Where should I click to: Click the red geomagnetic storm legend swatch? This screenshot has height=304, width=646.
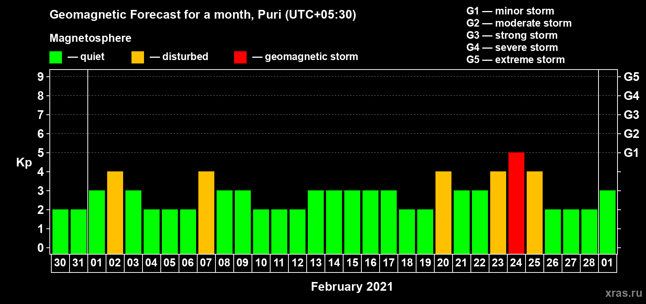240,57
